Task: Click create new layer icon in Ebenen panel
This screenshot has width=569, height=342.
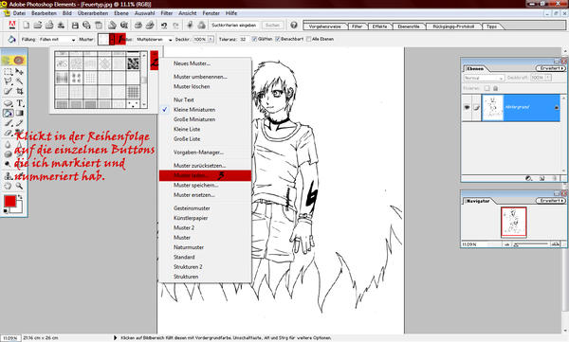Action: [541, 178]
